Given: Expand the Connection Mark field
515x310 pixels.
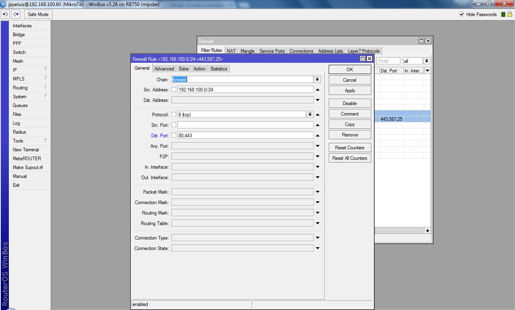Looking at the screenshot, I should [x=317, y=203].
